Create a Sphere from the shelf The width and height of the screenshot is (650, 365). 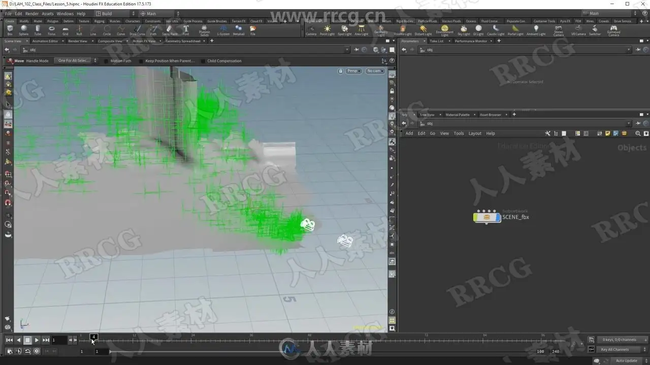[x=23, y=30]
